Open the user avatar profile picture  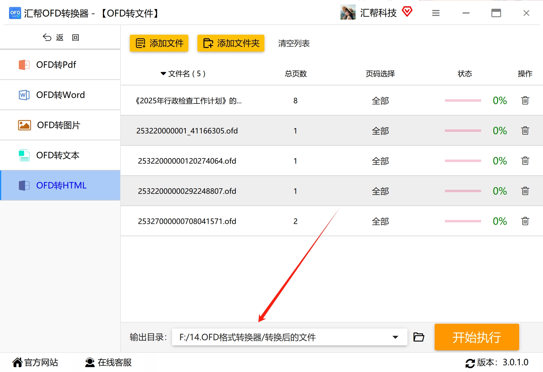pos(348,12)
